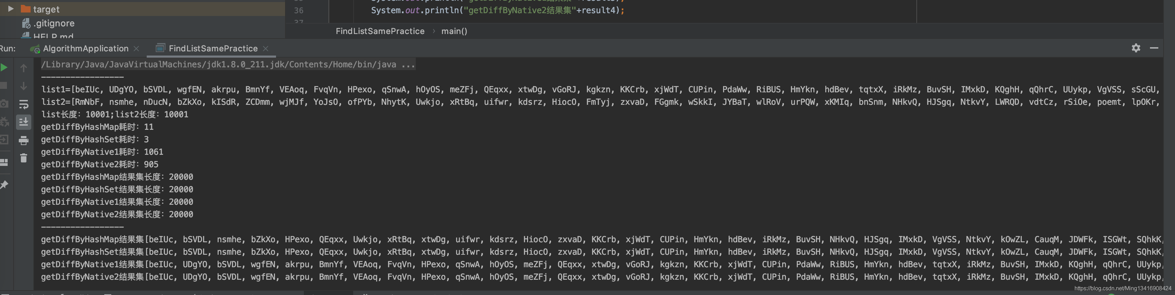Screen dimensions: 1175x295
Task: Jump down the stack trace with the down arrow
Action: [x=24, y=86]
